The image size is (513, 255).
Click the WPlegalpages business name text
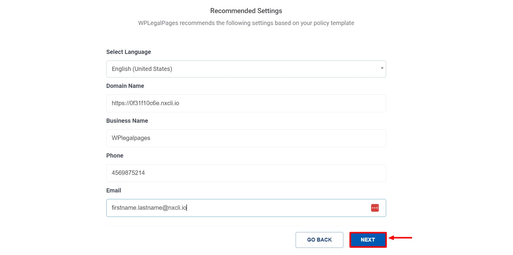coord(131,138)
